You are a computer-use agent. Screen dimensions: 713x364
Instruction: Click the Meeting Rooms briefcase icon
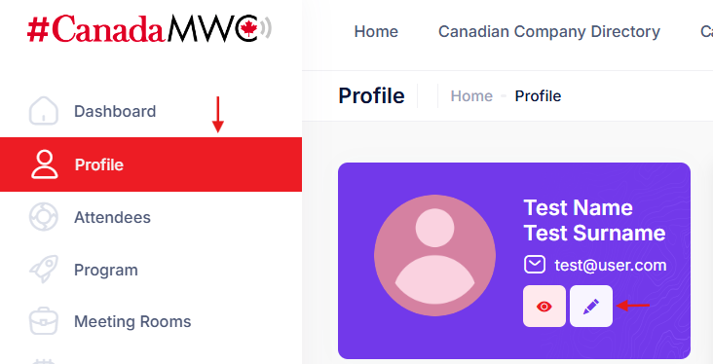pyautogui.click(x=44, y=321)
